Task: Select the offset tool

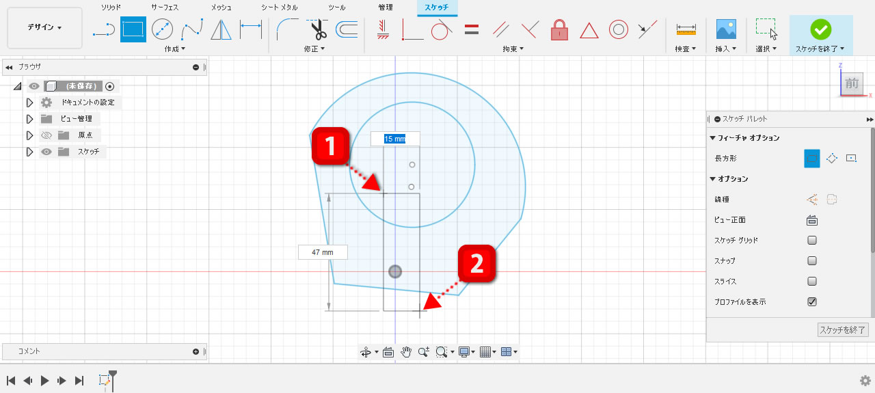Action: click(347, 29)
